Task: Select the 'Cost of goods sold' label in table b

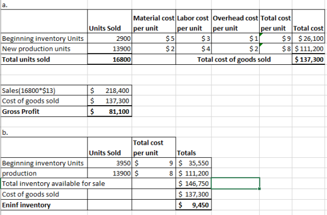Action: (x=44, y=194)
